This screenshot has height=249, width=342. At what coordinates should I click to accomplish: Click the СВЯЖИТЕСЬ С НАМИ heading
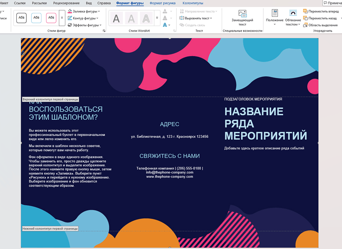(170, 156)
